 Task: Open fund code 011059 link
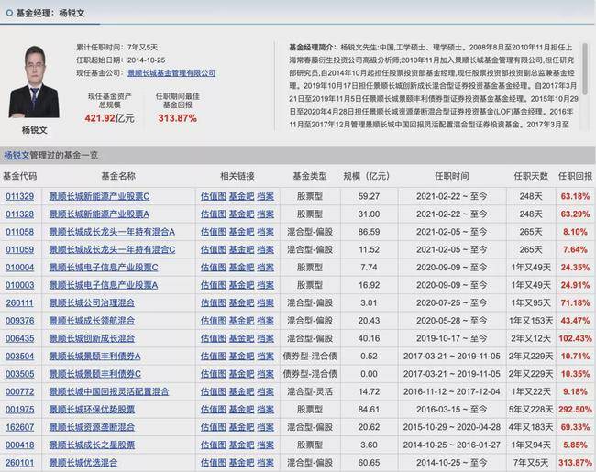(x=20, y=249)
